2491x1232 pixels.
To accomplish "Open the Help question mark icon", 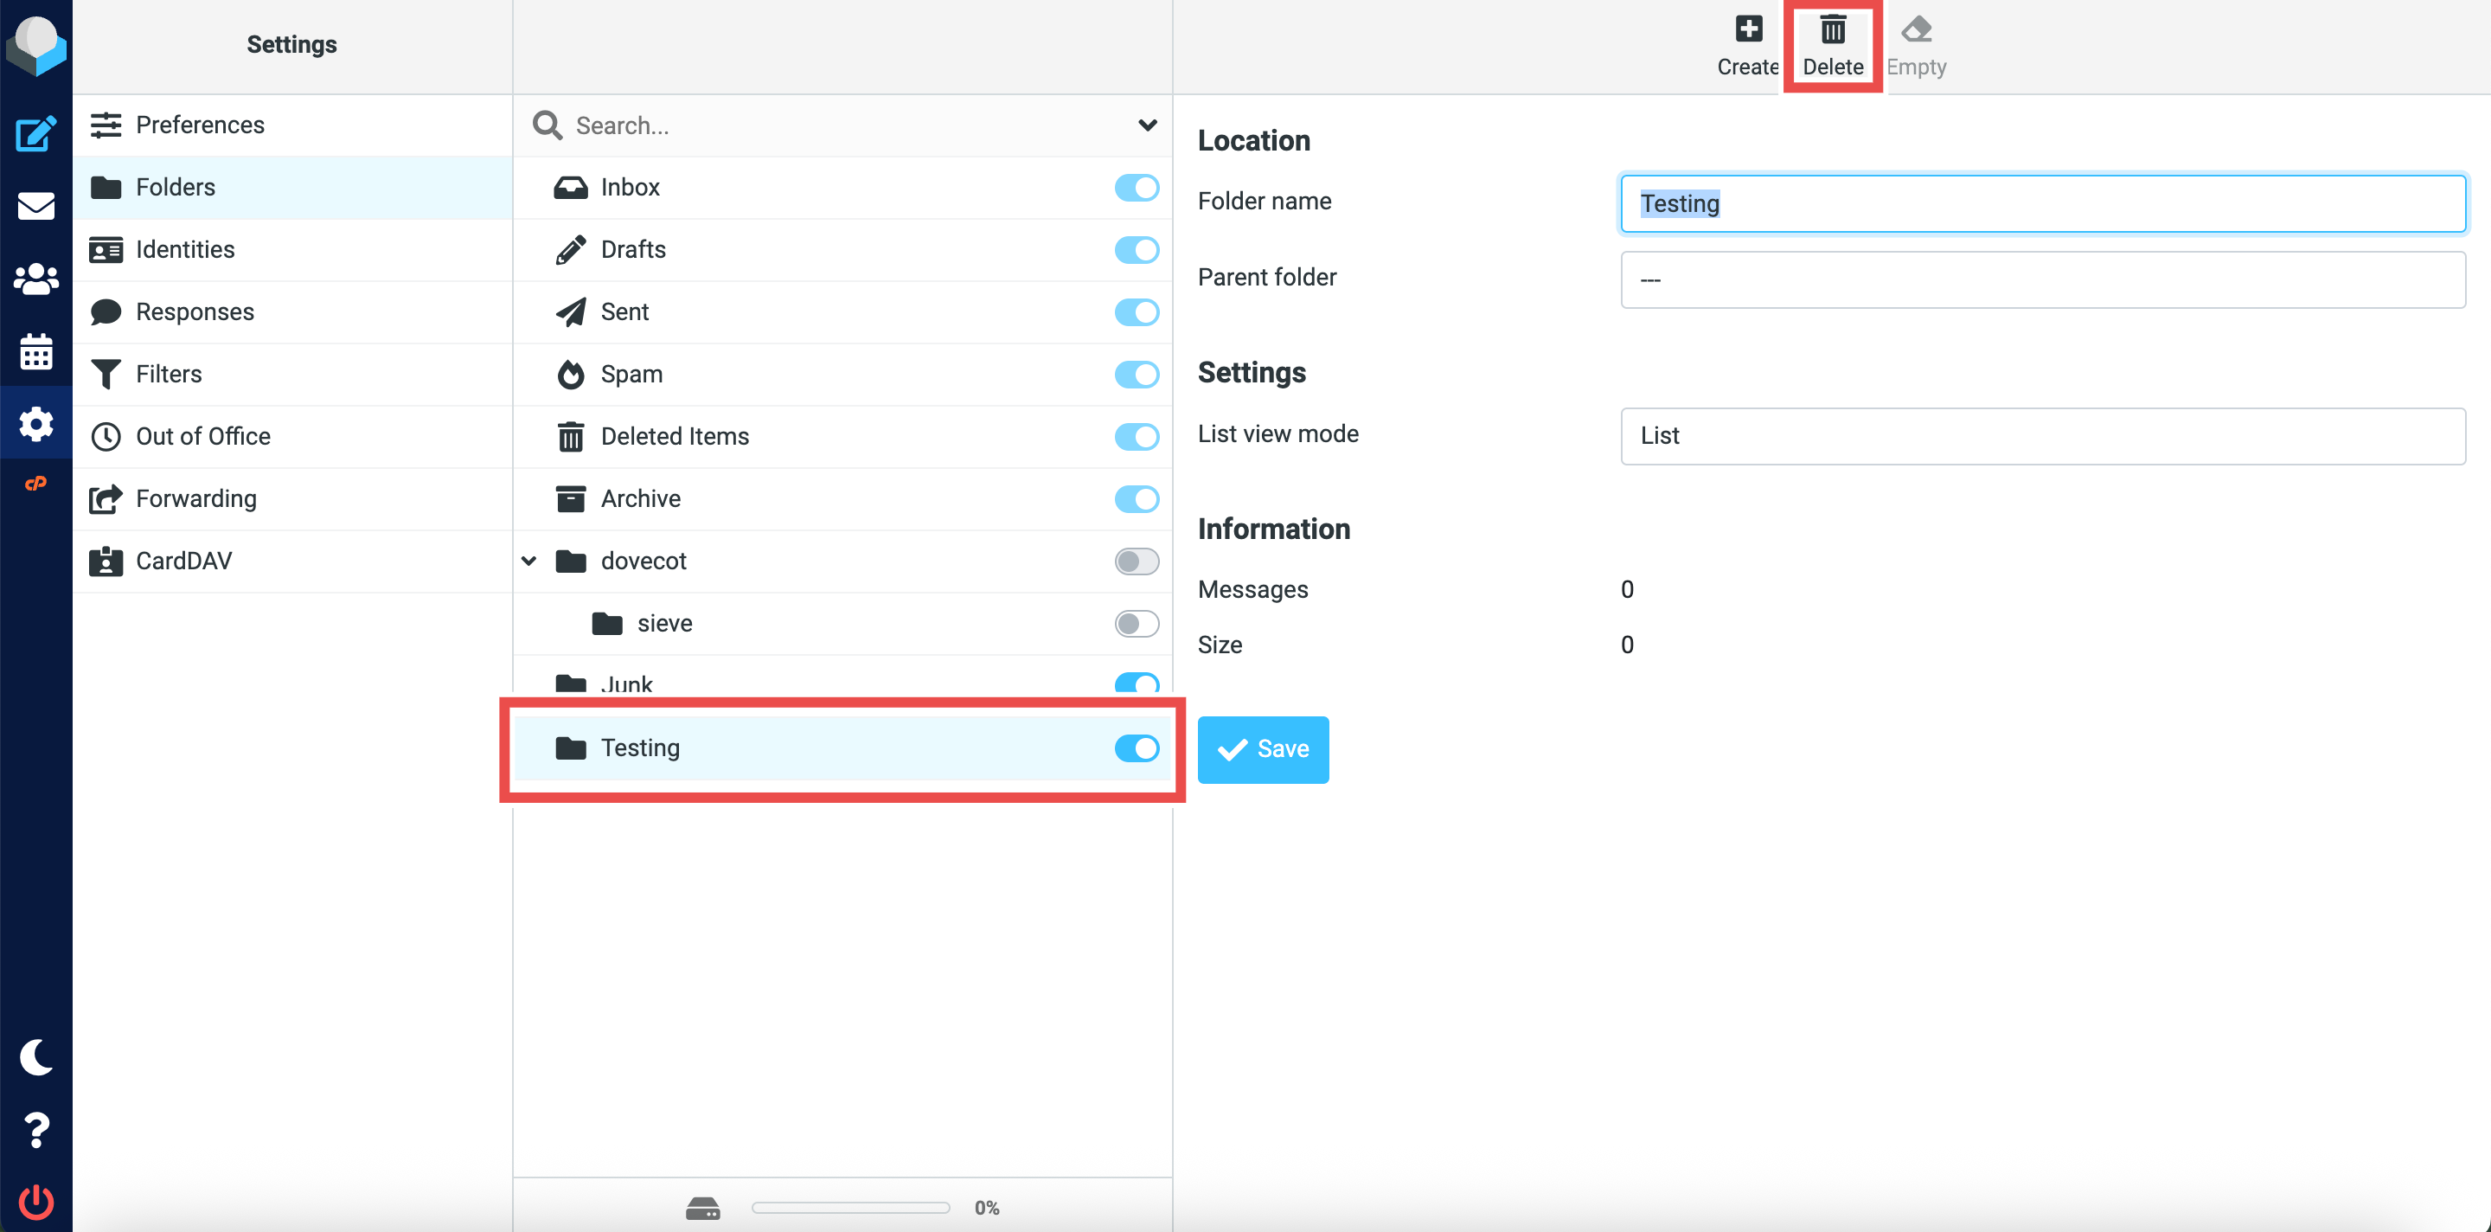I will (x=35, y=1130).
